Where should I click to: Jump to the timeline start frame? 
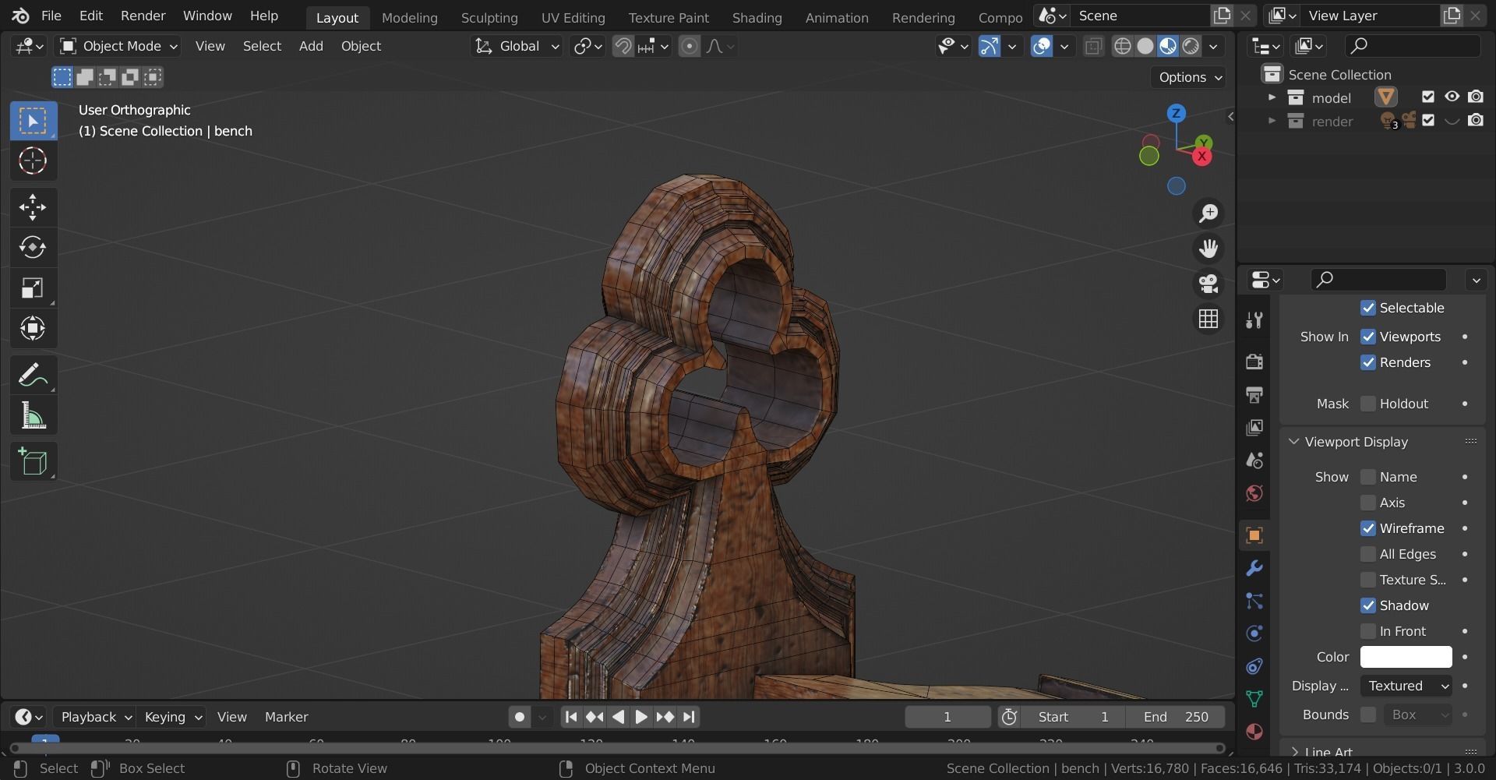[x=571, y=717]
